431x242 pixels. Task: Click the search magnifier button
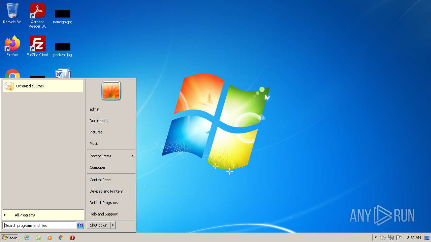80,226
